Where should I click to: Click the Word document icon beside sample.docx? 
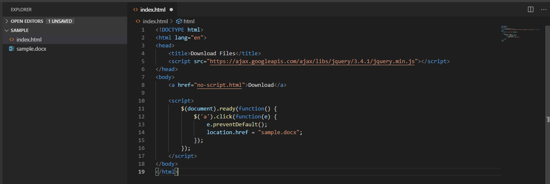click(x=12, y=49)
